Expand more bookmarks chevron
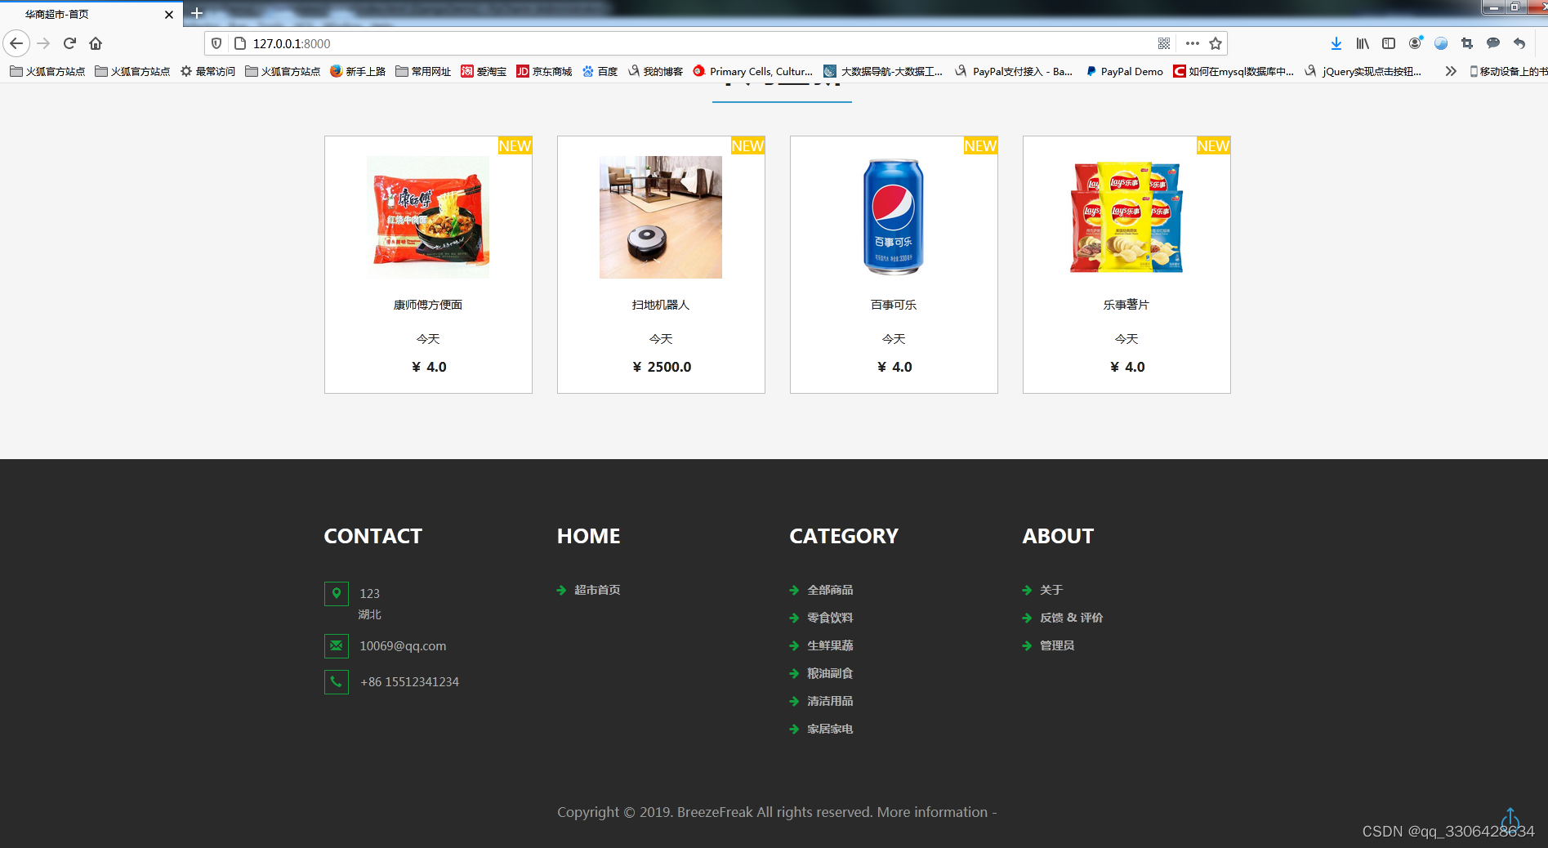This screenshot has width=1548, height=848. tap(1451, 71)
